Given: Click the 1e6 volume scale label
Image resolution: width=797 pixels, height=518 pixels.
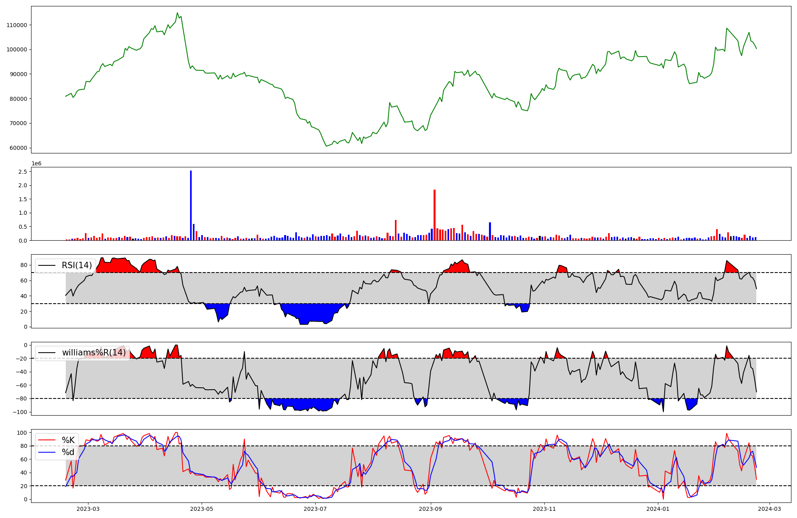Looking at the screenshot, I should (x=36, y=164).
